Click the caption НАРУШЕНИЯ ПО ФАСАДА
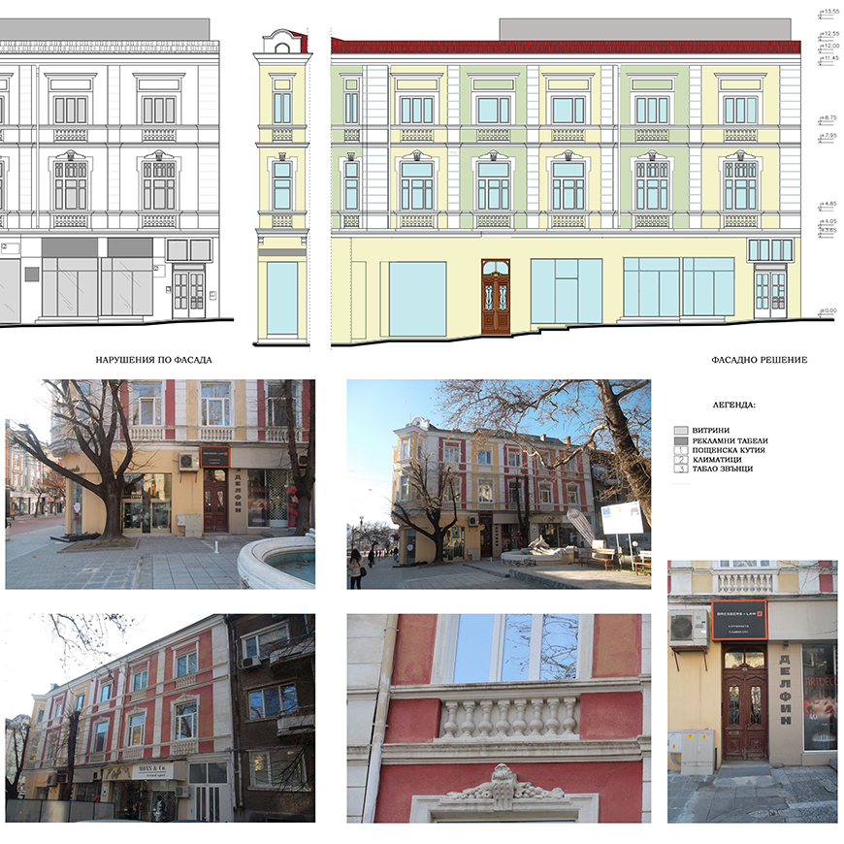The image size is (844, 844). (x=154, y=360)
